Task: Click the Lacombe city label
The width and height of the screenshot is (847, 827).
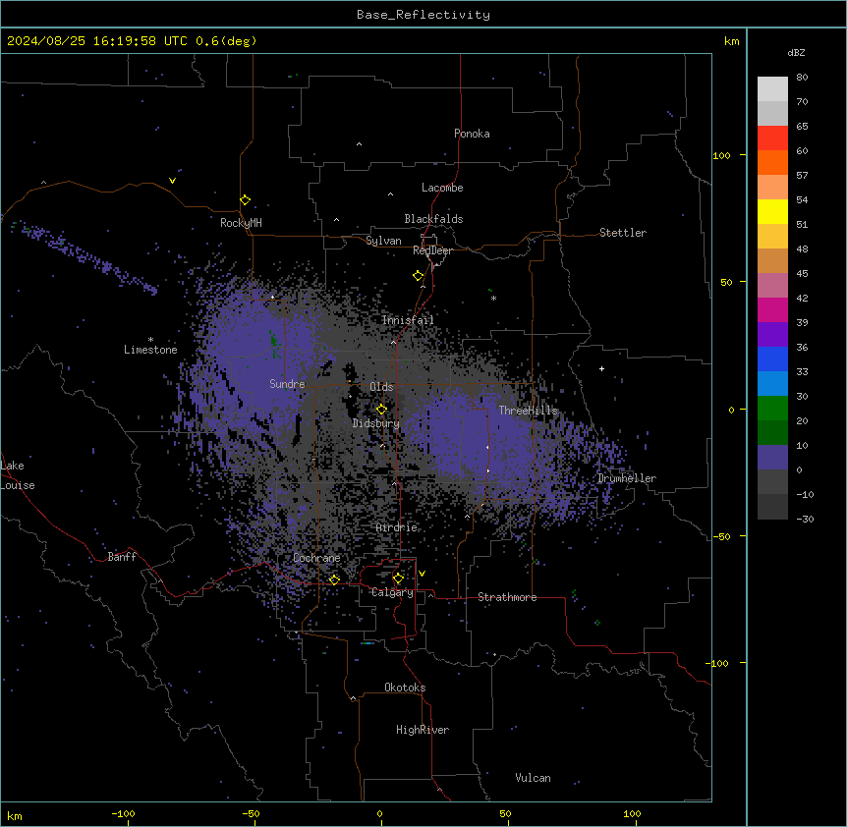Action: pyautogui.click(x=442, y=188)
